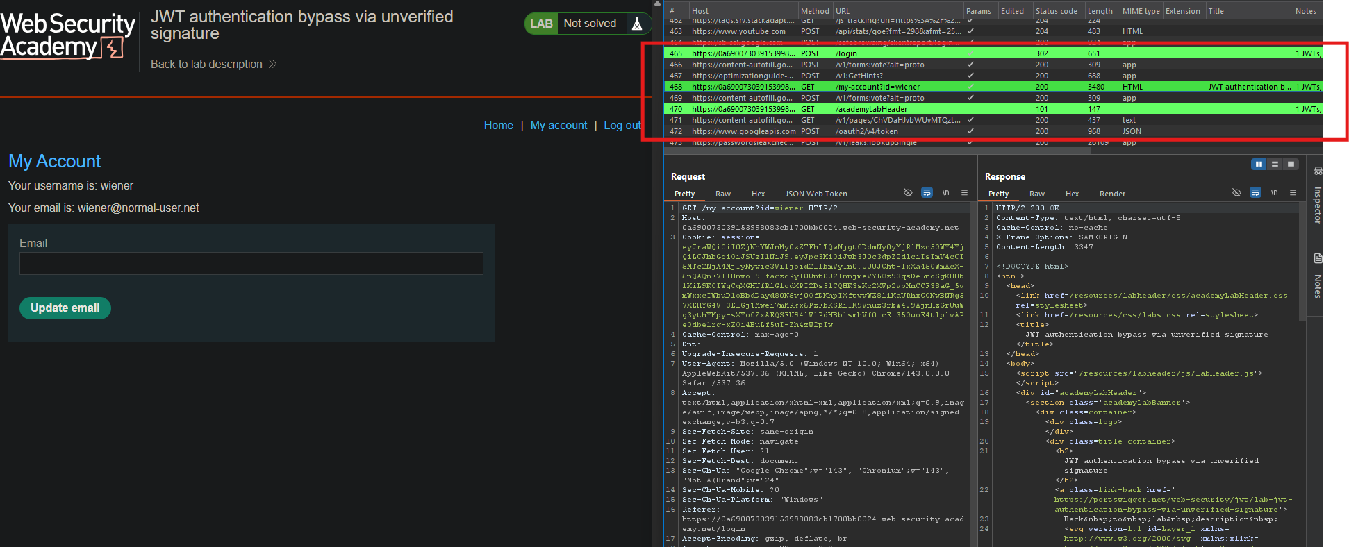Open JSON Web Token tab in Request
The image size is (1349, 547).
tap(816, 194)
